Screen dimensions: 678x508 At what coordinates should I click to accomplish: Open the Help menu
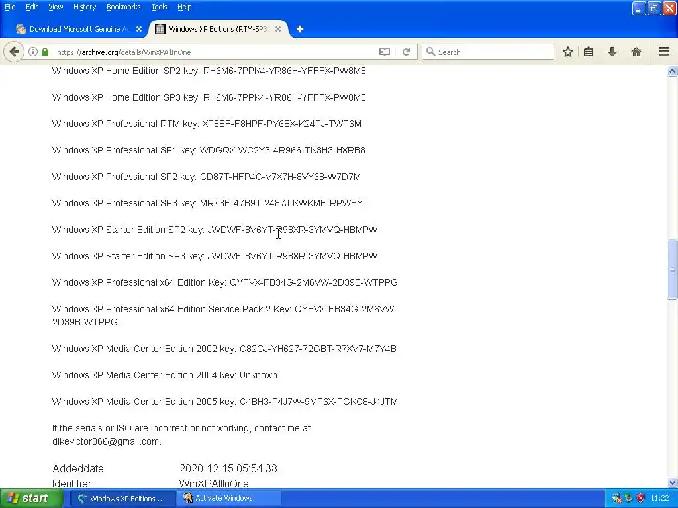(184, 7)
